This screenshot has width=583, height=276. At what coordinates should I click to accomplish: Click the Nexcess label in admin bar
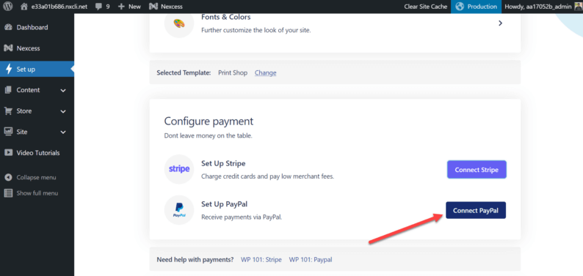(171, 7)
